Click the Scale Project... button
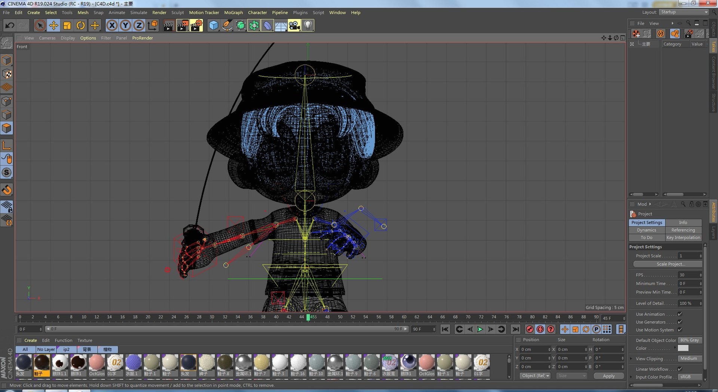 pyautogui.click(x=668, y=264)
